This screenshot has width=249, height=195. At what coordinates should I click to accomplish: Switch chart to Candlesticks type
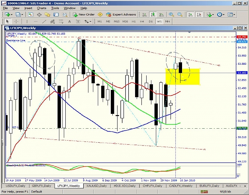(x=153, y=15)
